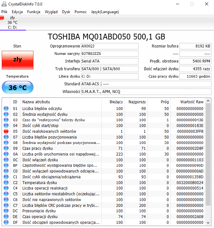
Task: Click the Interfejs field Serial ATA
Action: point(109,61)
